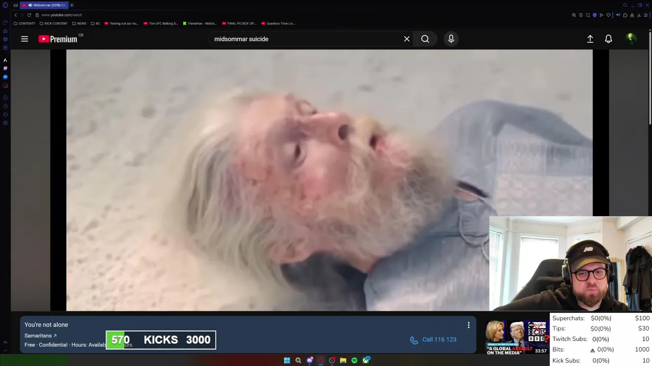Open Spotify from the taskbar
The width and height of the screenshot is (652, 366).
(354, 360)
